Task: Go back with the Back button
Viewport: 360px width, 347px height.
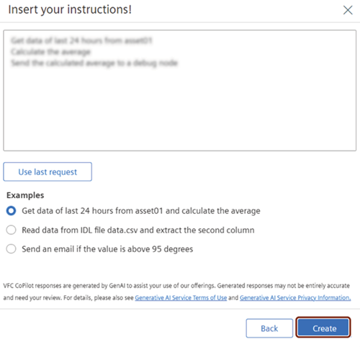Action: point(269,328)
